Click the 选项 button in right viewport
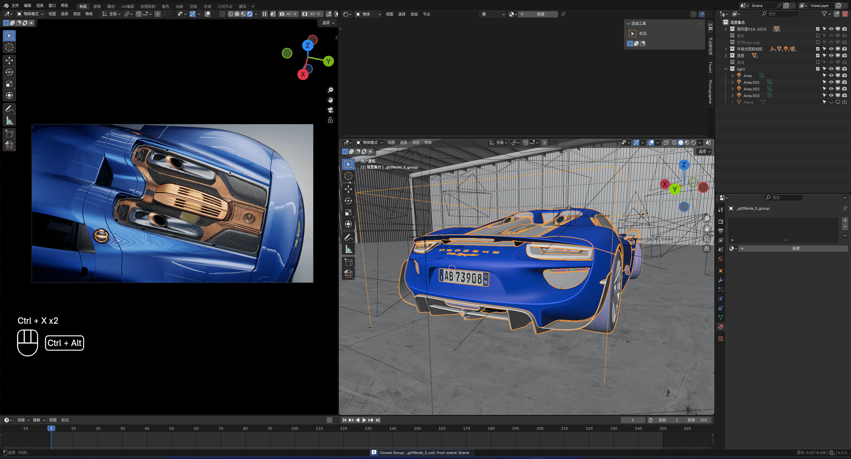Screen dimensions: 851x459 [x=704, y=151]
